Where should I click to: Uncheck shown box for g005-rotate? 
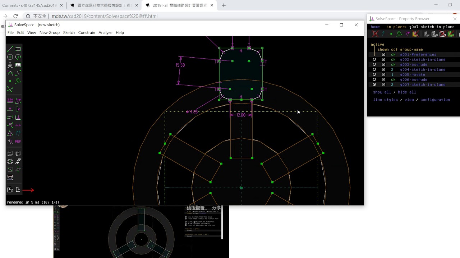(x=383, y=75)
